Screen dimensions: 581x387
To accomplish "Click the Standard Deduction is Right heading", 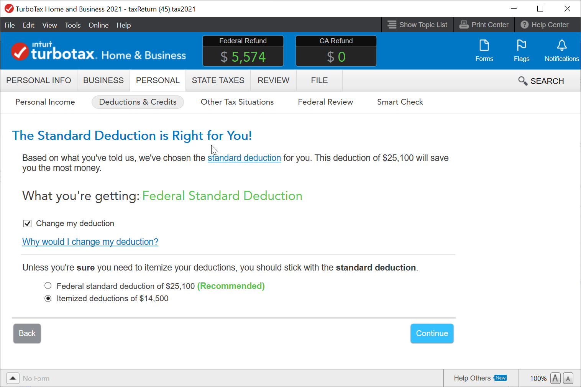I will click(x=132, y=136).
